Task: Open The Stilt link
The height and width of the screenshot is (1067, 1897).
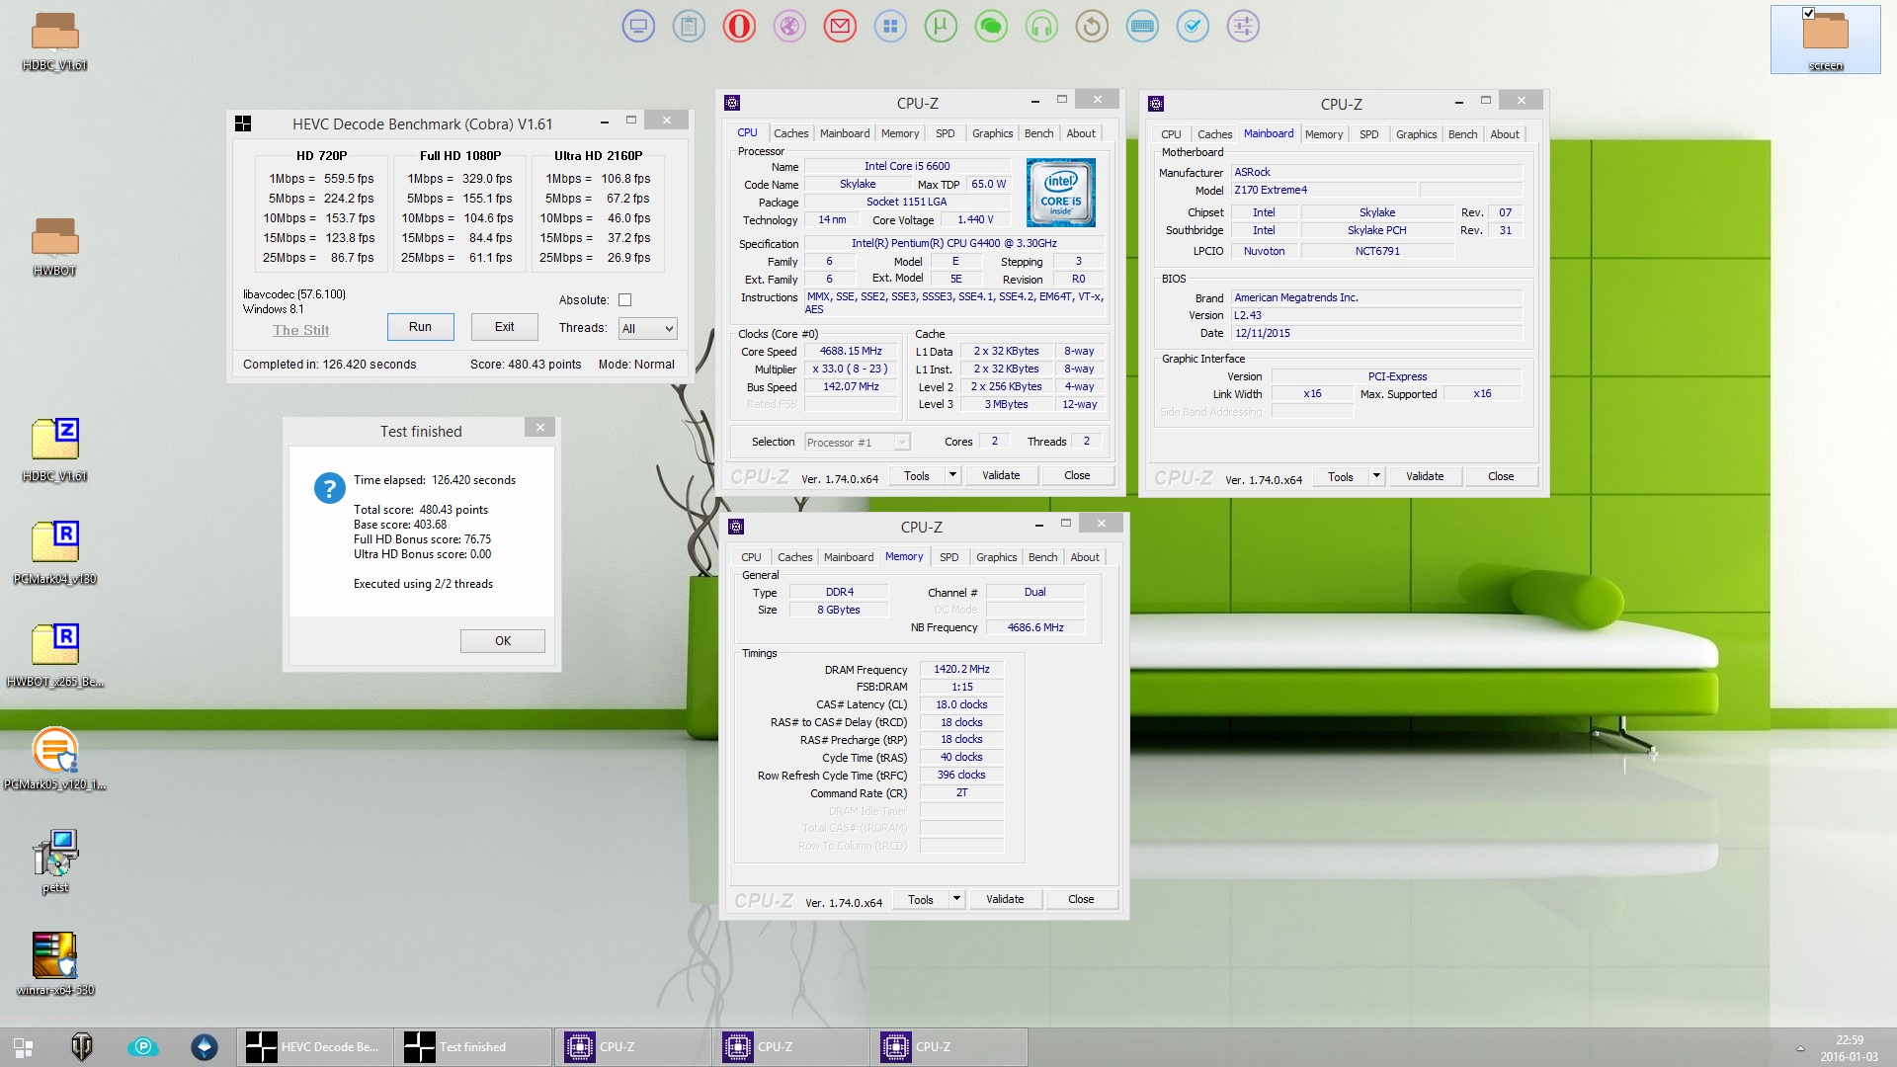Action: 300,330
